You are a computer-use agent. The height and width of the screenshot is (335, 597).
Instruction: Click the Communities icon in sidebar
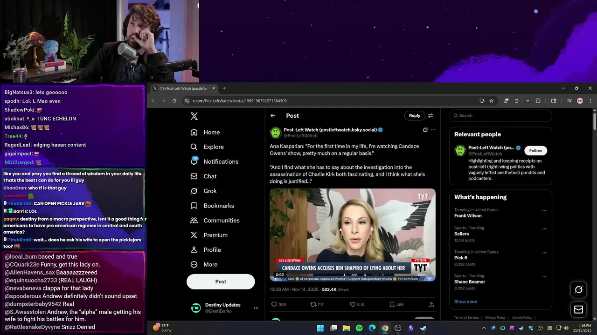coord(194,221)
